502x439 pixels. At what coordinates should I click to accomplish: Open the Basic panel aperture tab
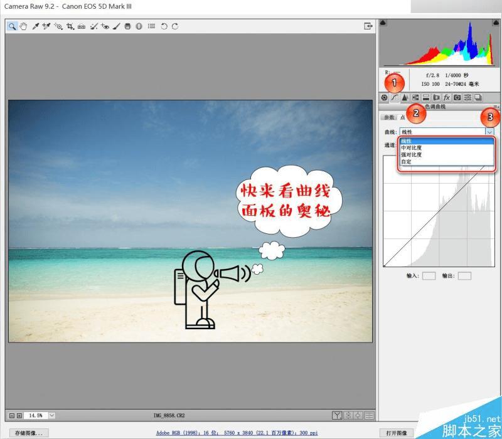click(385, 98)
